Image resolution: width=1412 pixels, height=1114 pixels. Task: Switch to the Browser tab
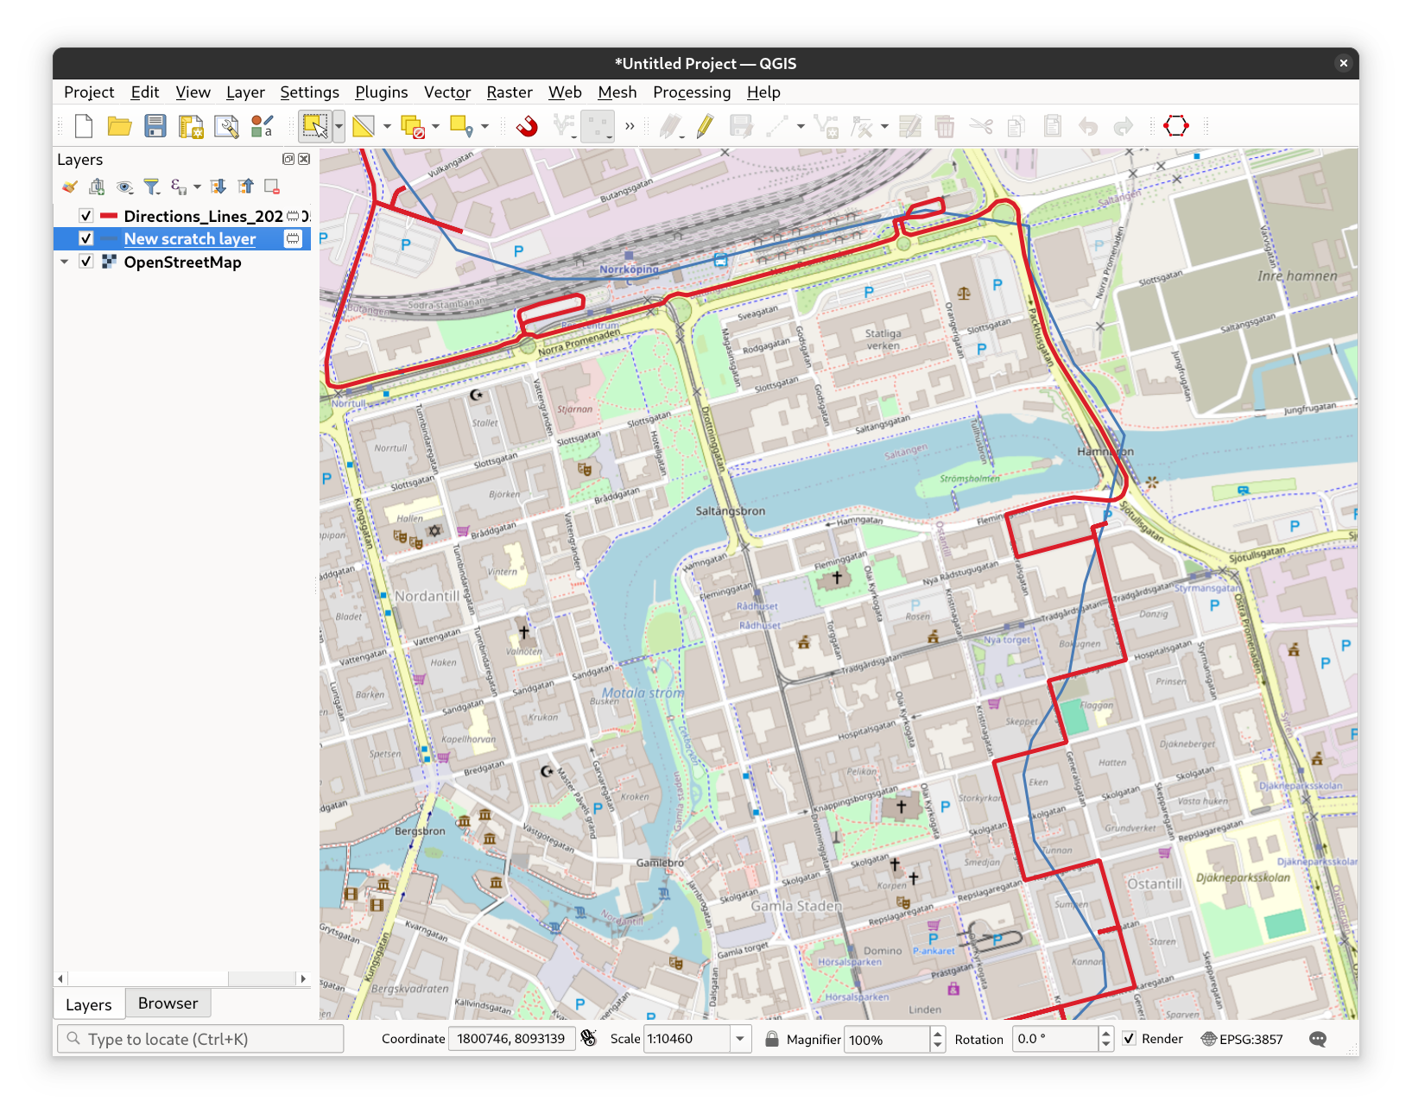pos(168,1003)
